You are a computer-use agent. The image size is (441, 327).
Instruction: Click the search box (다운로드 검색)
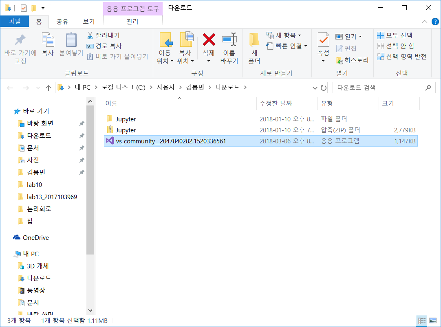(x=379, y=88)
